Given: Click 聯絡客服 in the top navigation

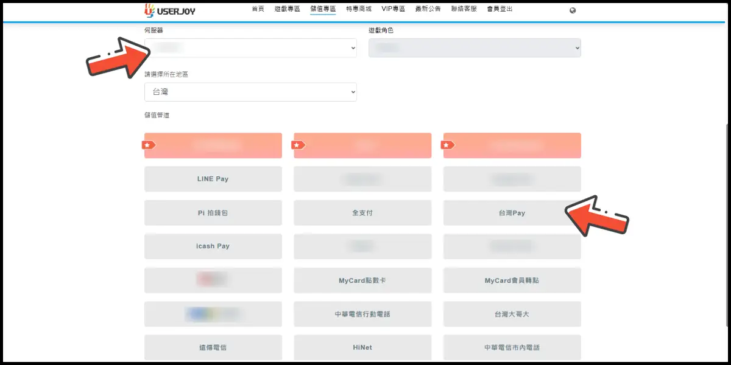Looking at the screenshot, I should (464, 9).
